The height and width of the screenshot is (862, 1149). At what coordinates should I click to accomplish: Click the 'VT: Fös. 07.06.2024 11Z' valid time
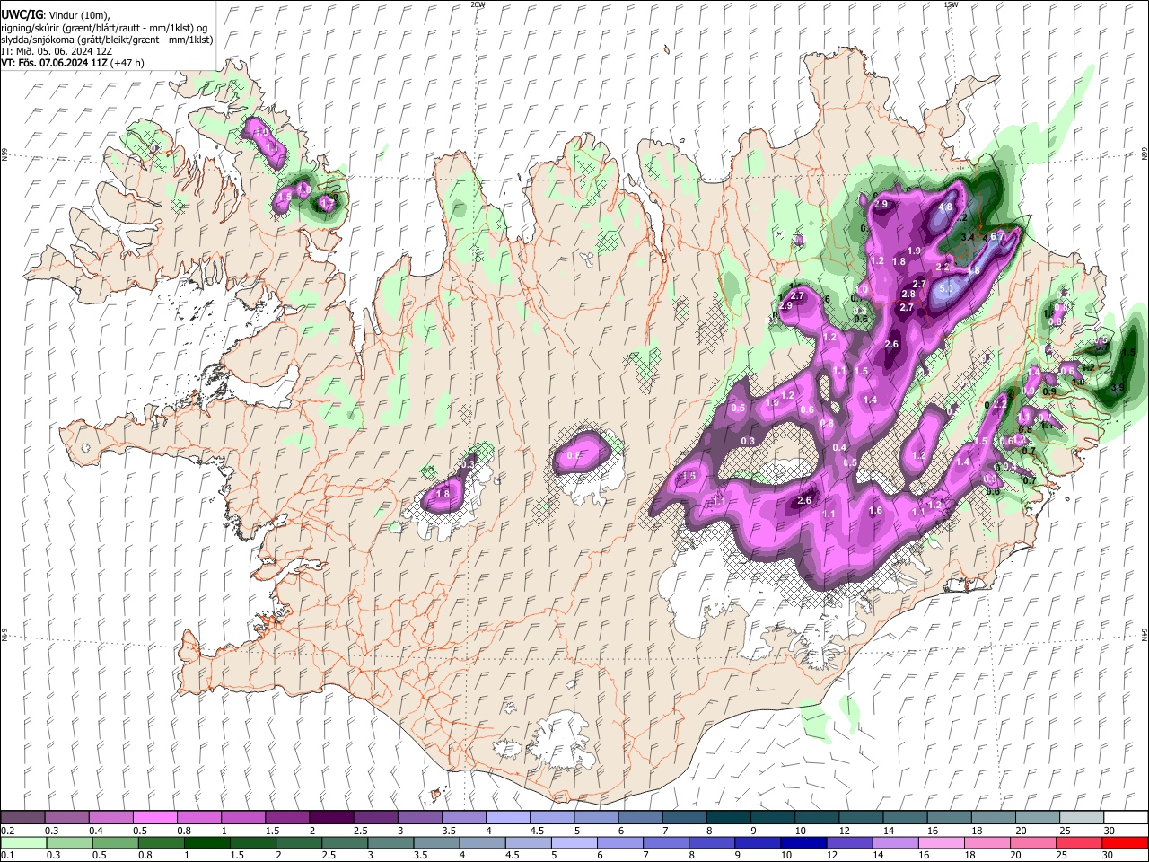tap(53, 63)
